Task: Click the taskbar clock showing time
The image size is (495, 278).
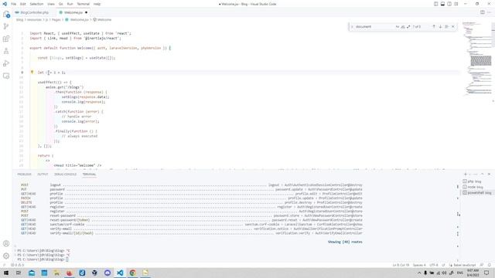Action: 473,273
